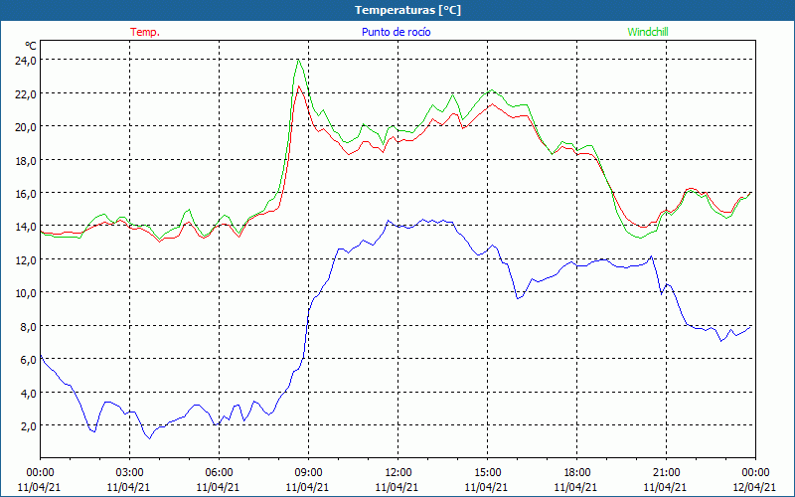Click the 4,0 y-axis value
Image resolution: width=795 pixels, height=497 pixels.
(29, 393)
